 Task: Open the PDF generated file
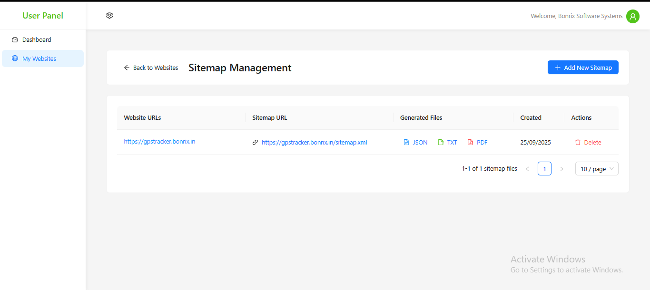pyautogui.click(x=477, y=142)
